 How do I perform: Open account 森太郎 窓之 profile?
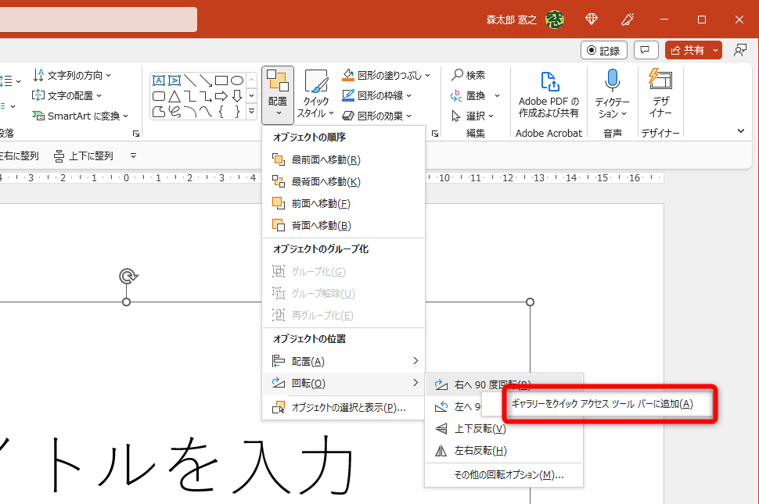pyautogui.click(x=525, y=20)
